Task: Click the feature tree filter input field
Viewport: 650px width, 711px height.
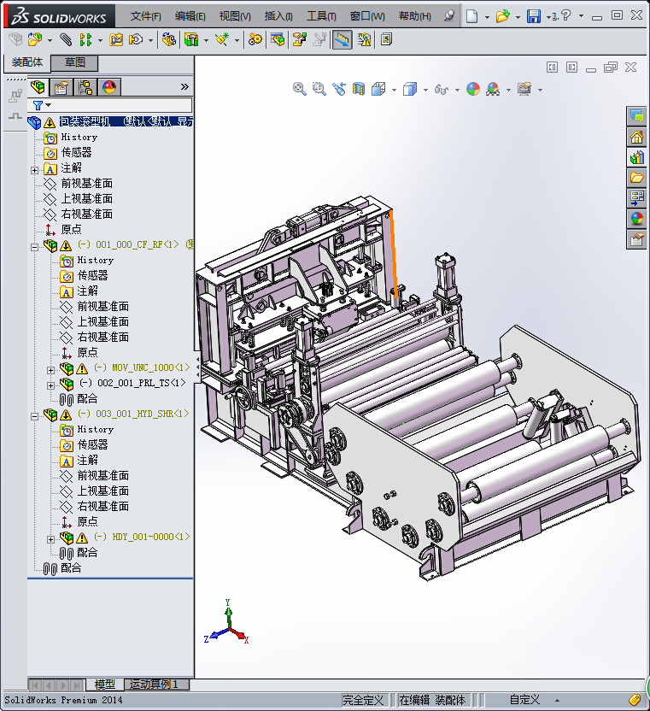Action: pos(109,105)
